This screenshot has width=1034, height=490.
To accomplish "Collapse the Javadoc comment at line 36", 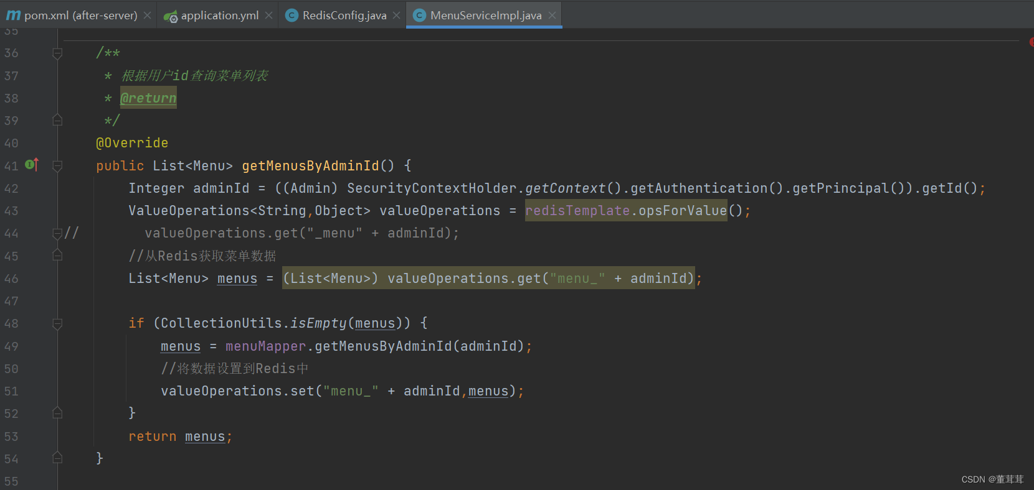I will point(57,53).
